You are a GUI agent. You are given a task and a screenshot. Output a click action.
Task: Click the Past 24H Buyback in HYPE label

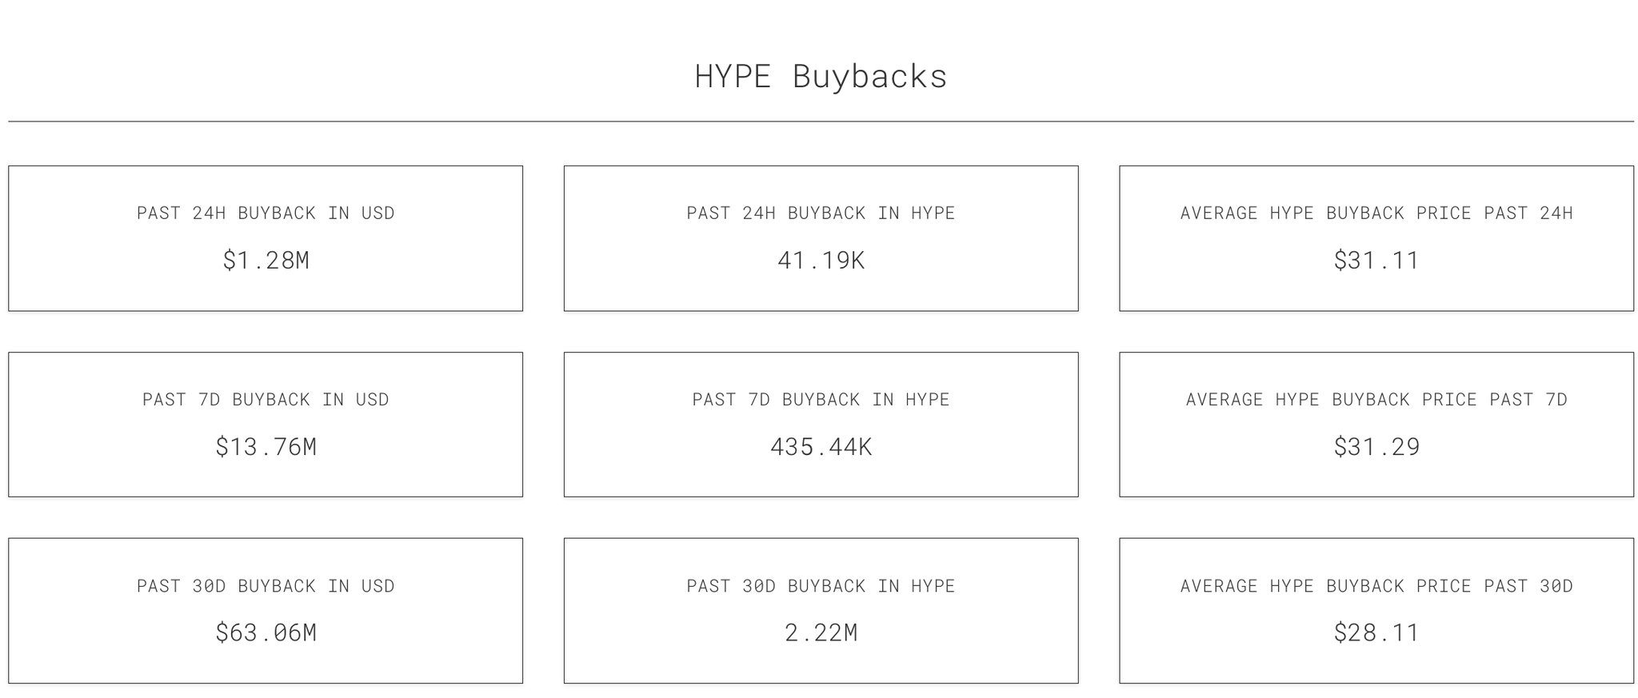(821, 213)
